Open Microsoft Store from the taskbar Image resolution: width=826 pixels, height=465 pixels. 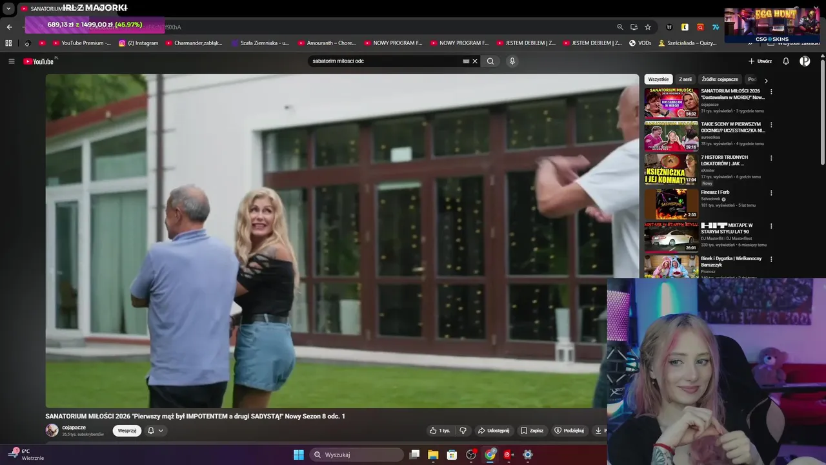click(452, 455)
